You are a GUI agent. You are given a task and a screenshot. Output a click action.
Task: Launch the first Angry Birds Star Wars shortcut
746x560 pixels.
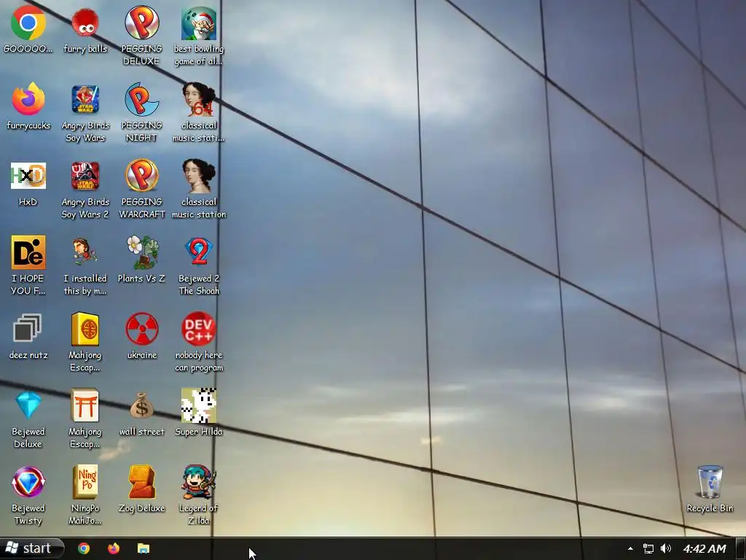85,99
